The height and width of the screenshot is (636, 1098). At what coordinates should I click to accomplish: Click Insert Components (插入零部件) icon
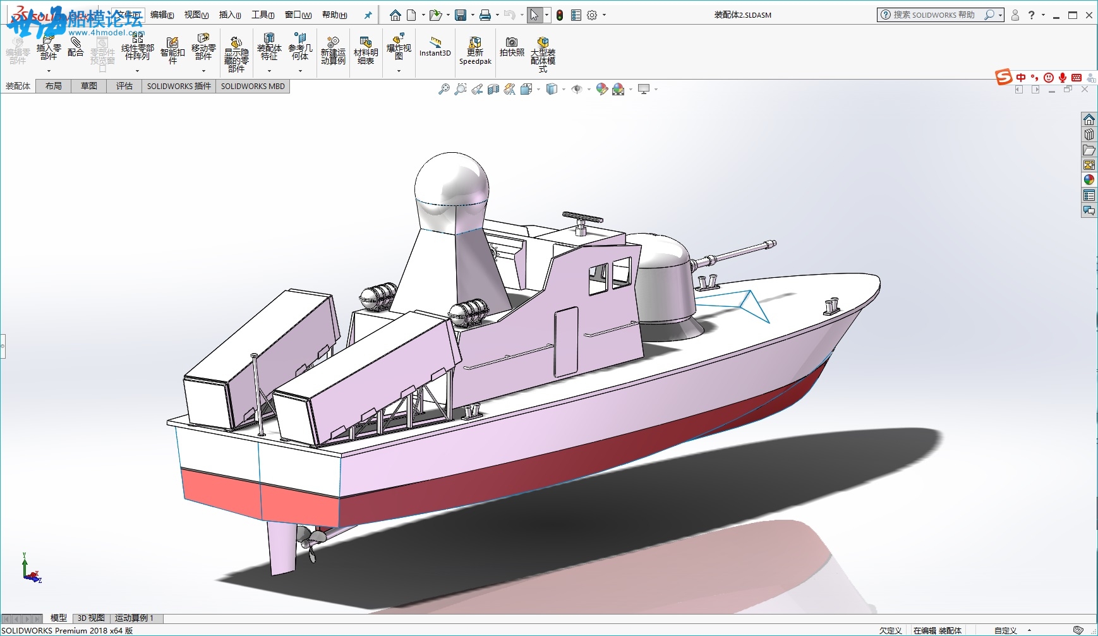coord(49,48)
